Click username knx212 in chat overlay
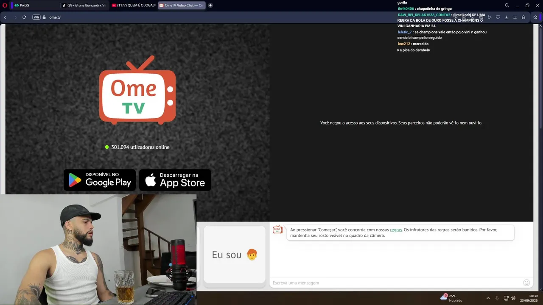 tap(404, 44)
